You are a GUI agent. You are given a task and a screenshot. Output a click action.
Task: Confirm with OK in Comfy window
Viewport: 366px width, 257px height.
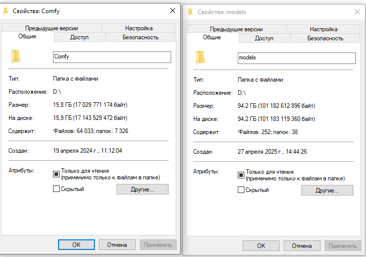coord(76,244)
